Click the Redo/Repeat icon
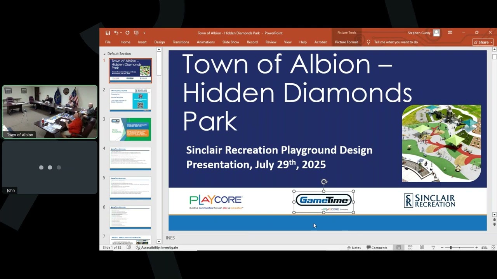The image size is (497, 279). [127, 33]
